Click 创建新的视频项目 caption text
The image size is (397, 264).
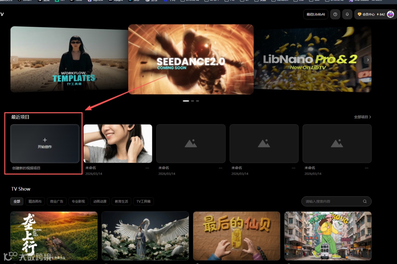point(26,168)
